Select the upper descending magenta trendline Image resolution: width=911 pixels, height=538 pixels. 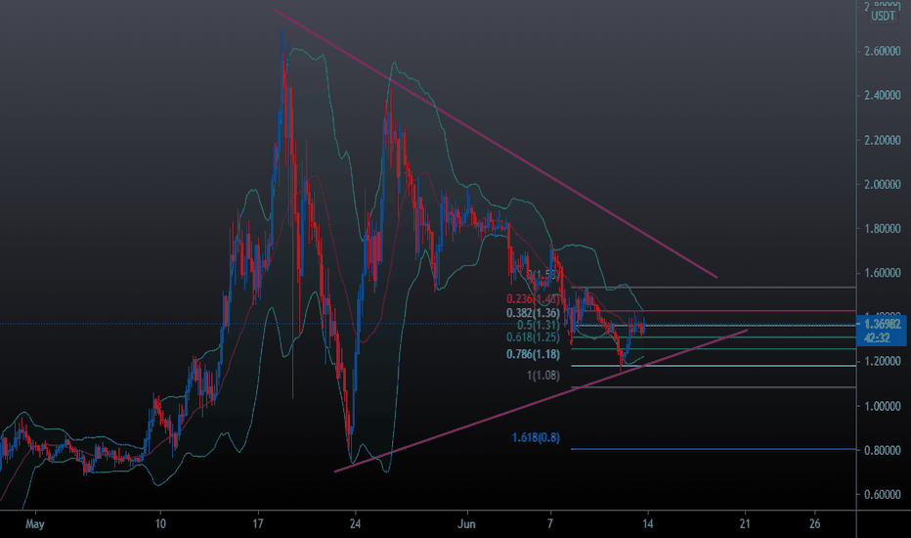pos(495,143)
